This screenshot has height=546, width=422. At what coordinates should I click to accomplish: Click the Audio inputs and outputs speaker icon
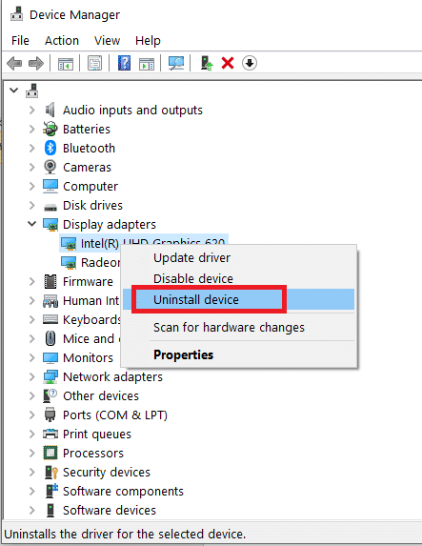point(50,110)
